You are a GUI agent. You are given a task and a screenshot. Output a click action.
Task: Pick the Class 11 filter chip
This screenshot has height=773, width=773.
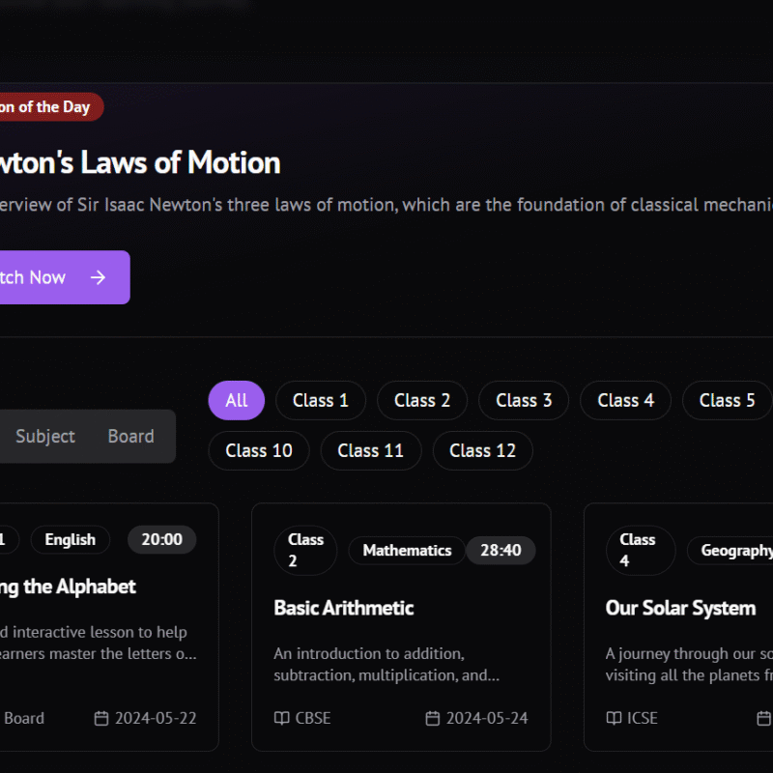[370, 450]
